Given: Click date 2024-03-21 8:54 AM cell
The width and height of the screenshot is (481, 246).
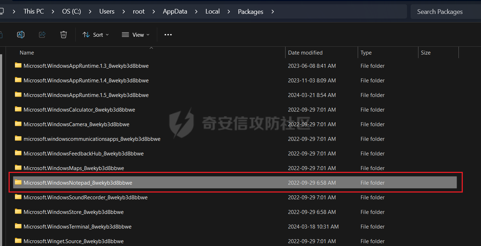Looking at the screenshot, I should pos(312,95).
